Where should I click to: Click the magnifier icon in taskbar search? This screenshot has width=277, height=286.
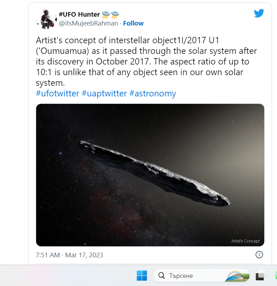(162, 275)
